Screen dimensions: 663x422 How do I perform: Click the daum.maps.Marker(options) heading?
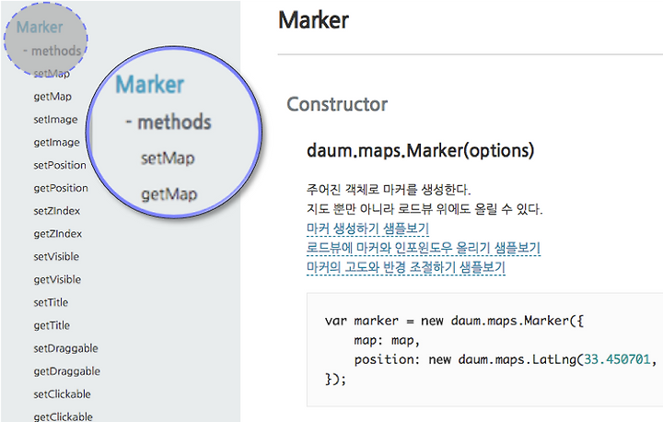[x=420, y=150]
